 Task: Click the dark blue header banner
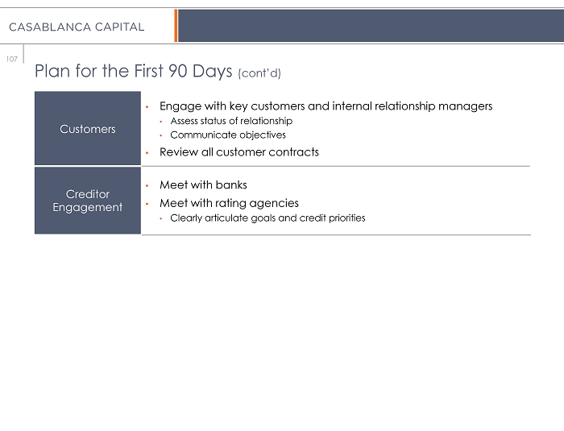coord(370,26)
